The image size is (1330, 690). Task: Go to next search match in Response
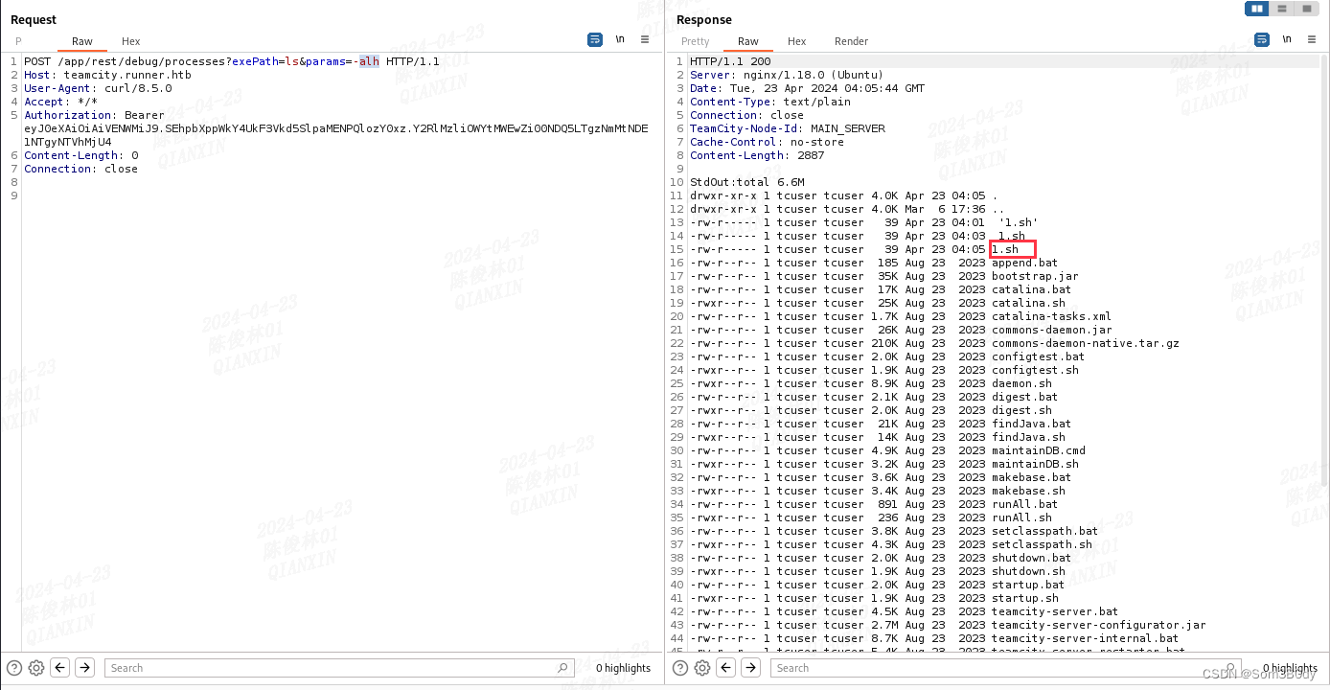pos(751,668)
